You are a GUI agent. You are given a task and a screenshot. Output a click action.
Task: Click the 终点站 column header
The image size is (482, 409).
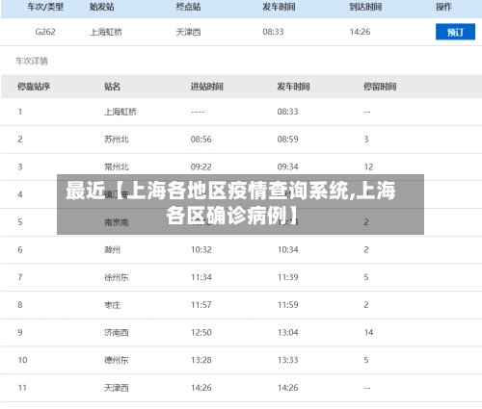coord(188,7)
